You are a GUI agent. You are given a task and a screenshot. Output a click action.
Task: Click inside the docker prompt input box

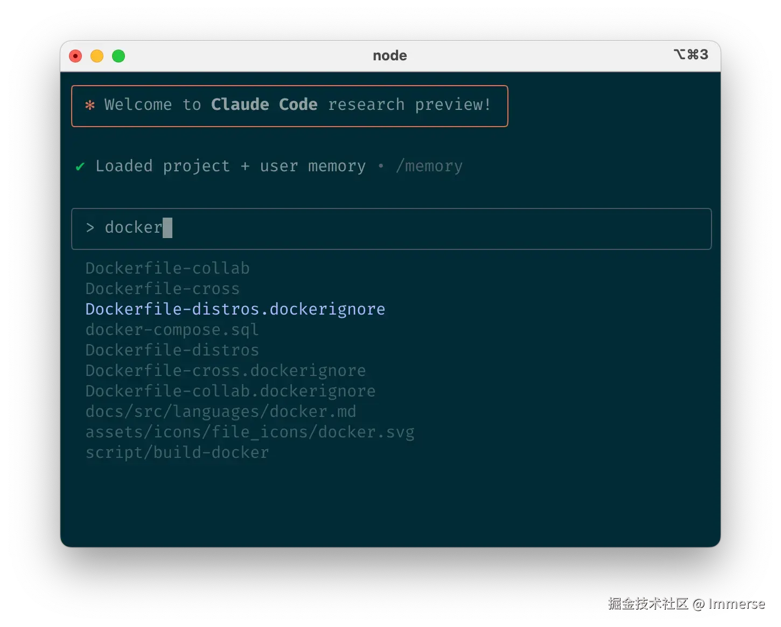pyautogui.click(x=391, y=228)
